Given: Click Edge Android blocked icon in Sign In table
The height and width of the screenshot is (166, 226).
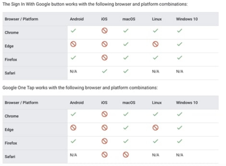Looking at the screenshot, I should (73, 44).
